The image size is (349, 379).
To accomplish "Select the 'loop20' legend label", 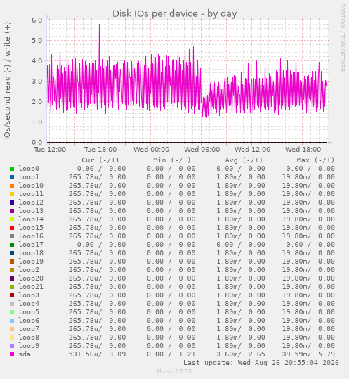I will click(x=31, y=278).
